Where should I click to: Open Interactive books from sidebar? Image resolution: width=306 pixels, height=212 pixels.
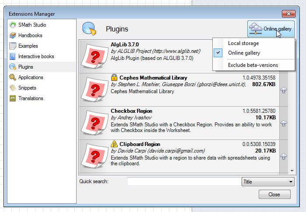13,56
